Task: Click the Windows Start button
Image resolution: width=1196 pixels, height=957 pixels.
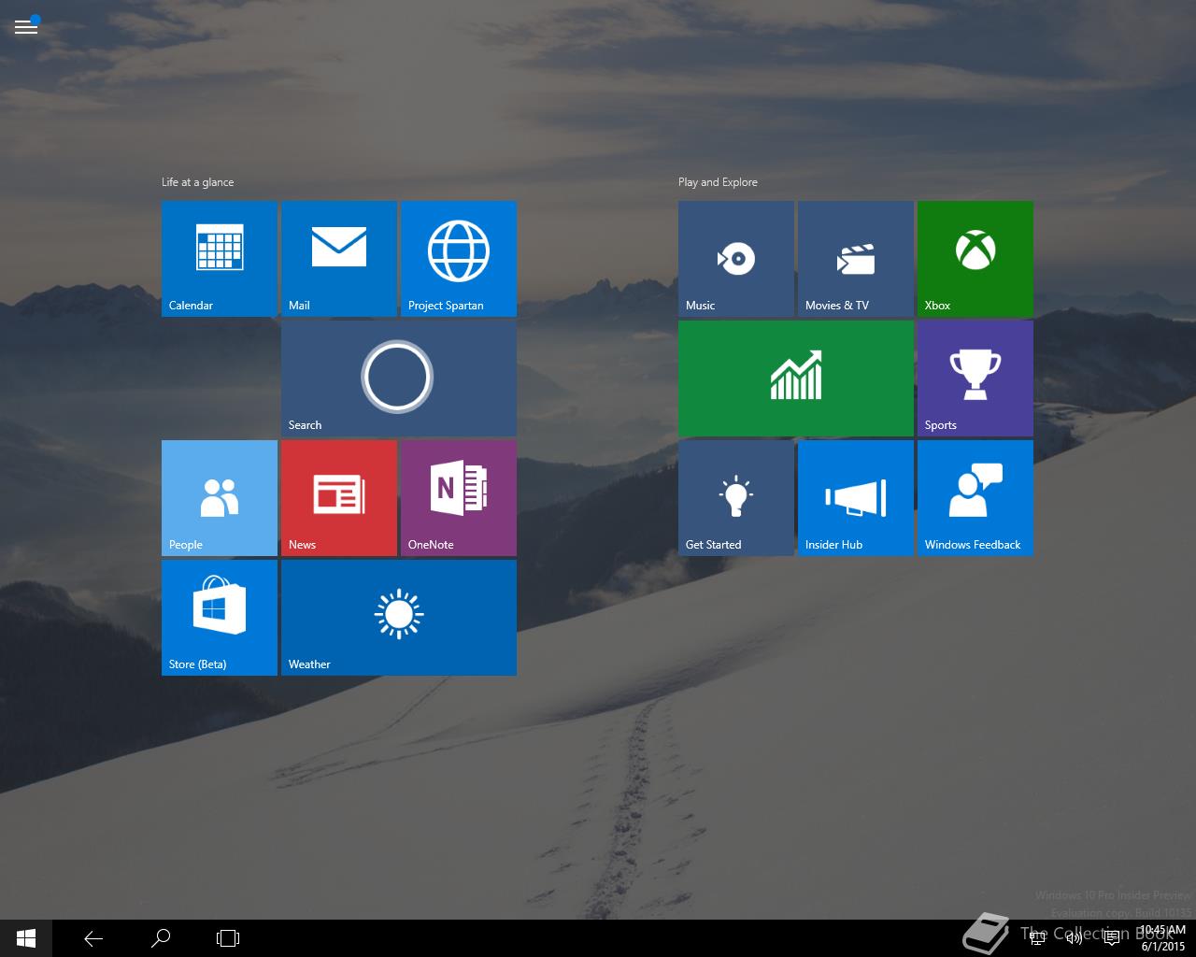Action: click(x=26, y=938)
